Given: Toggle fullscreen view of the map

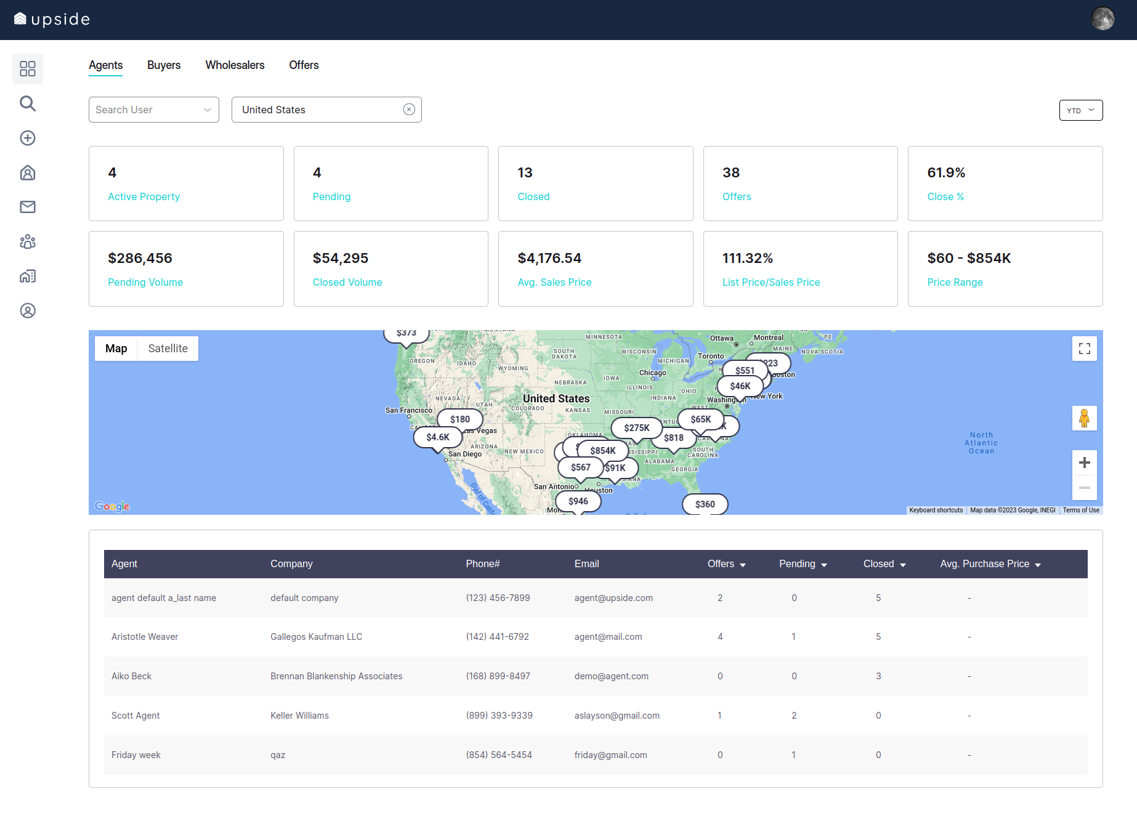Looking at the screenshot, I should 1084,349.
